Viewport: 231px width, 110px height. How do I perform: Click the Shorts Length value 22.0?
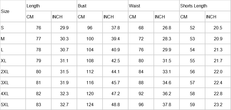coord(218,72)
